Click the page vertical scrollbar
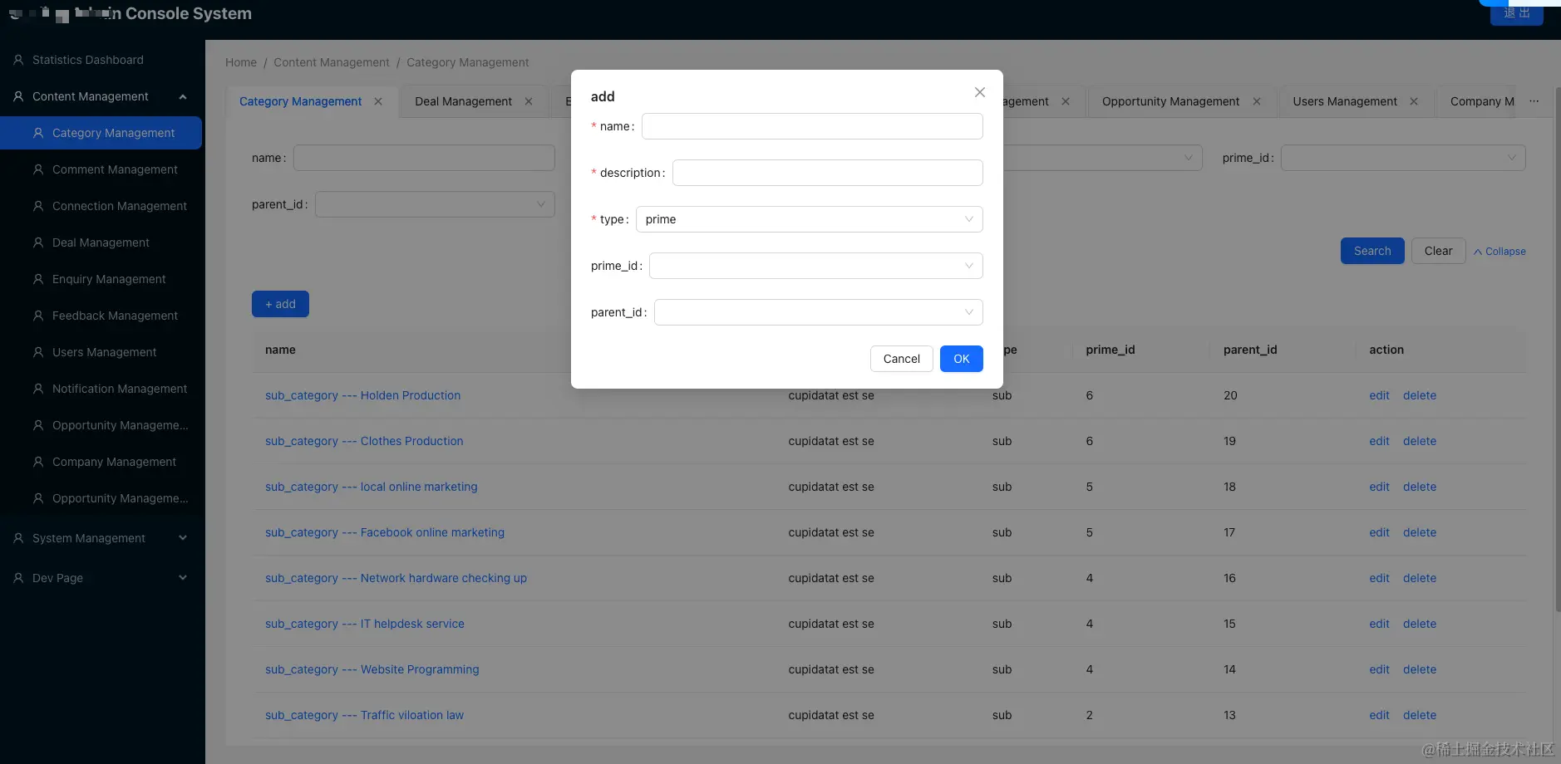1561x764 pixels. coord(1557,349)
